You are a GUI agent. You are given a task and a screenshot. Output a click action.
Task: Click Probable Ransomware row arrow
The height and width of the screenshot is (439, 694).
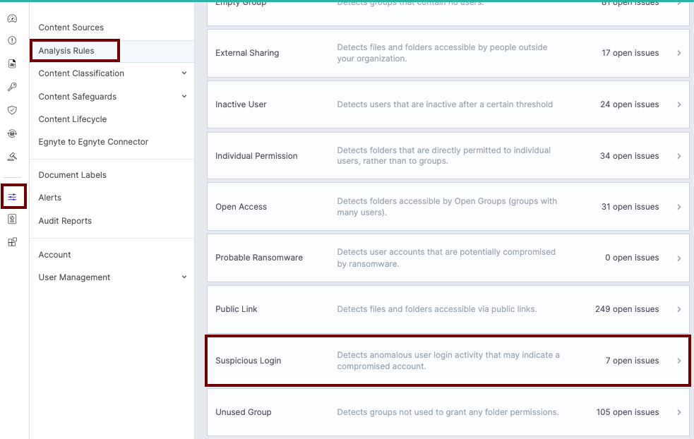[x=679, y=258]
